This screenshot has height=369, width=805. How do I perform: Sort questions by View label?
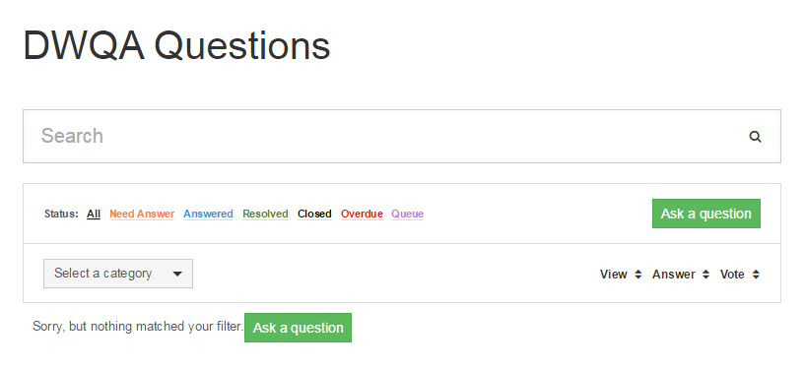[x=614, y=275]
